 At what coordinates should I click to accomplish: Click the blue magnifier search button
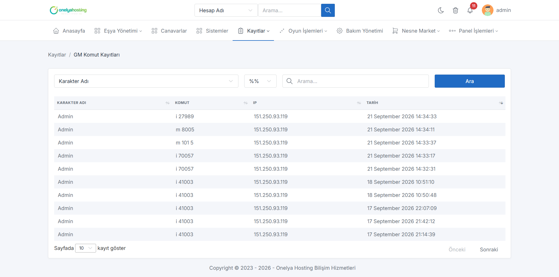pyautogui.click(x=328, y=10)
